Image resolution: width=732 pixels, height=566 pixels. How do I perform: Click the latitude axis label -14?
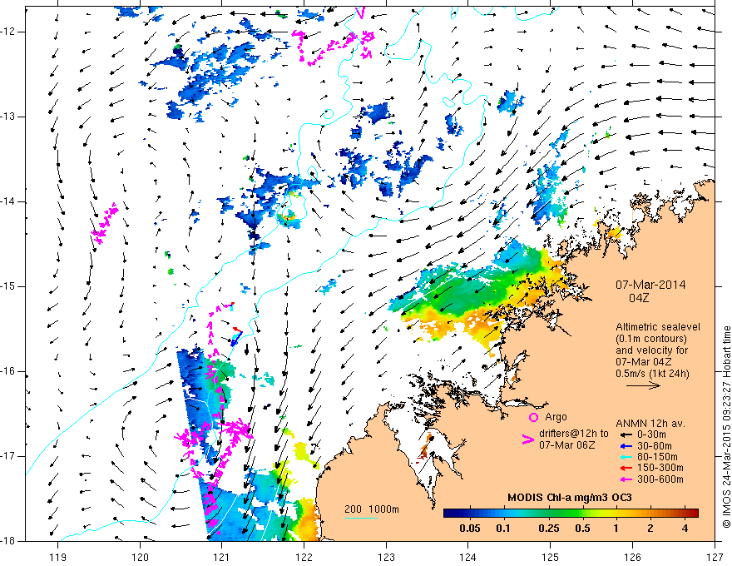click(x=8, y=201)
